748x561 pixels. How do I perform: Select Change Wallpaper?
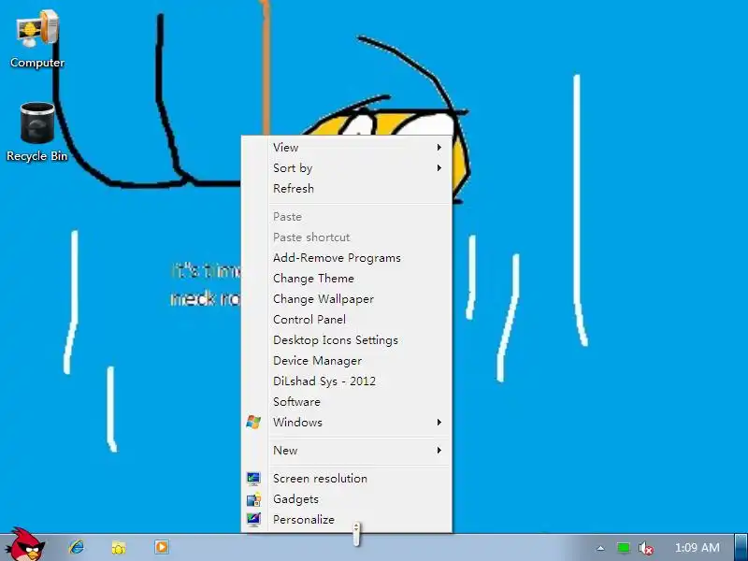pos(346,299)
